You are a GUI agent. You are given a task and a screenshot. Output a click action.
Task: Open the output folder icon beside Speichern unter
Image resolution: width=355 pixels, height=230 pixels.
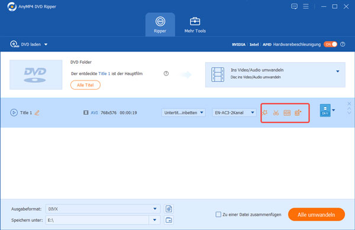(x=169, y=220)
